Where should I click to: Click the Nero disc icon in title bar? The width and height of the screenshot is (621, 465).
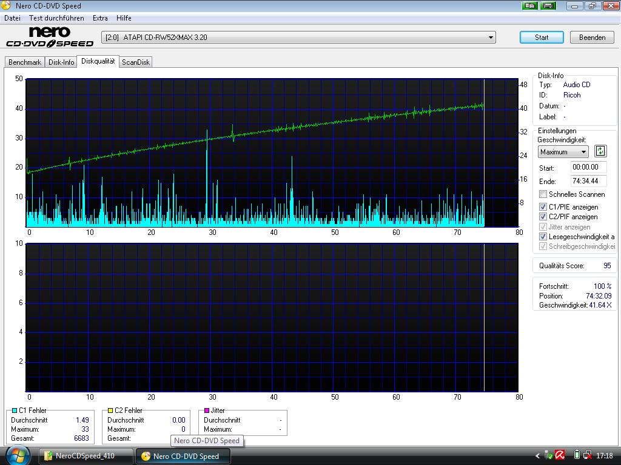pos(6,6)
